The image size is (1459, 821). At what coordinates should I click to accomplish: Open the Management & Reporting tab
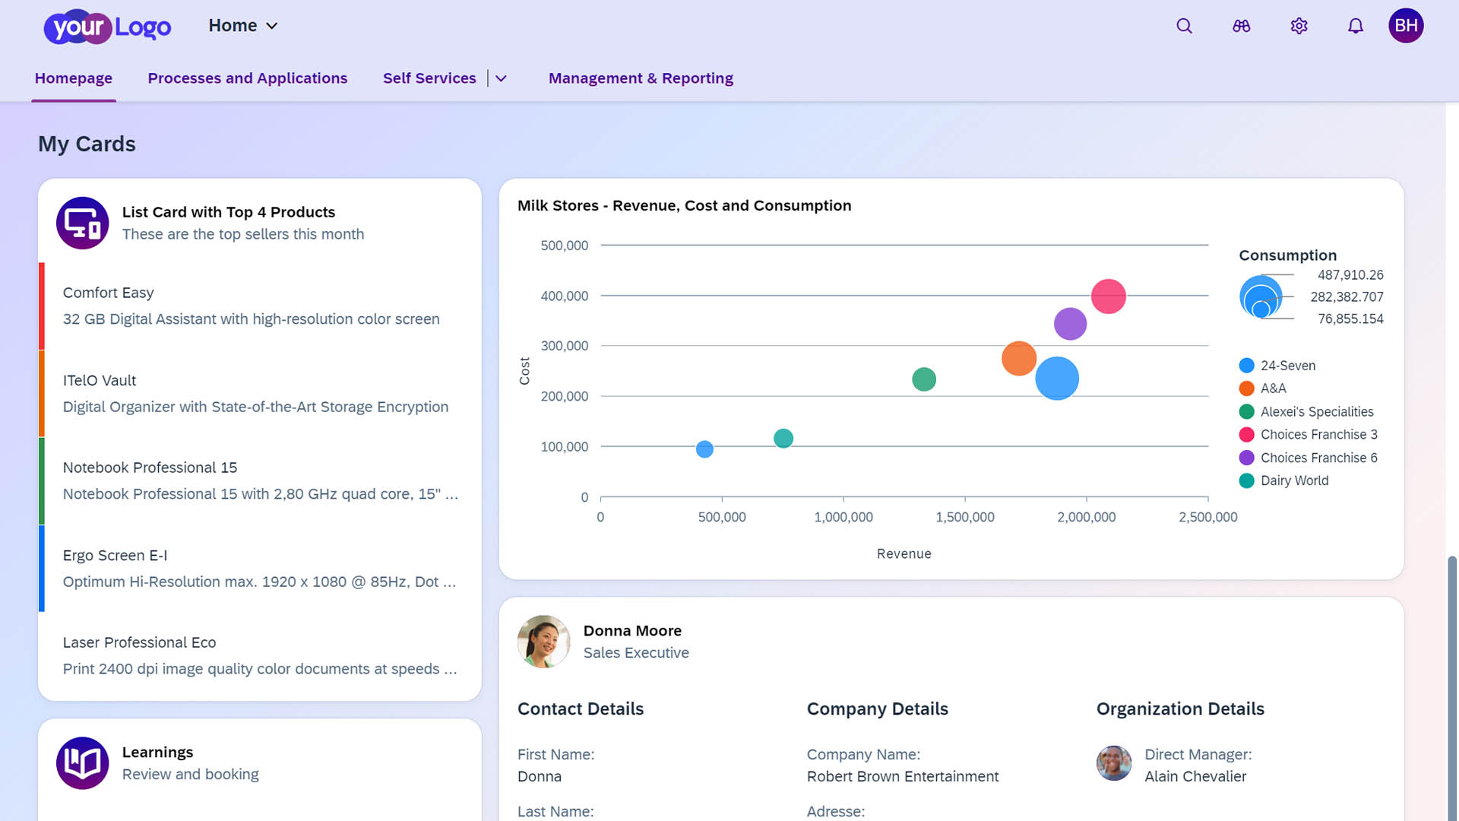[641, 78]
